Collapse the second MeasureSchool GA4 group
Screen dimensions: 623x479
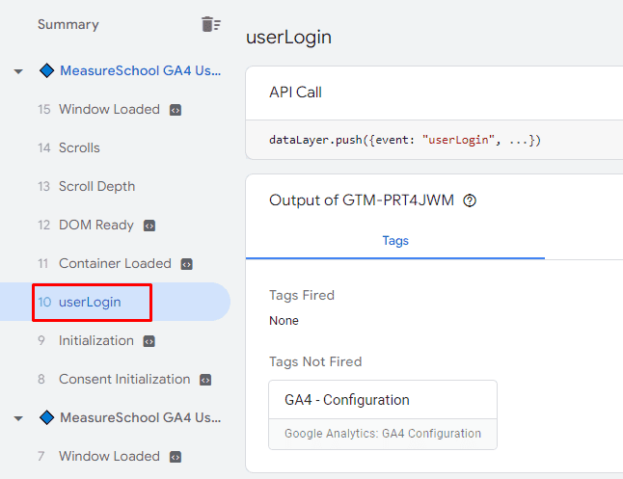(x=18, y=418)
